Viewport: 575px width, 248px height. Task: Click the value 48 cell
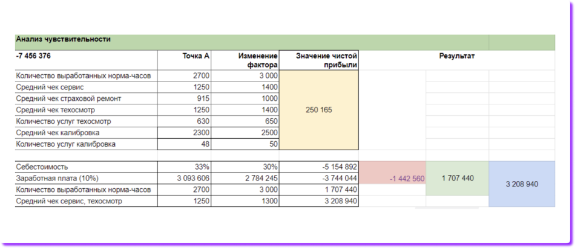pos(184,144)
